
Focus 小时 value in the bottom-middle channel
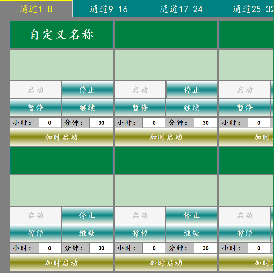pyautogui.click(x=154, y=248)
